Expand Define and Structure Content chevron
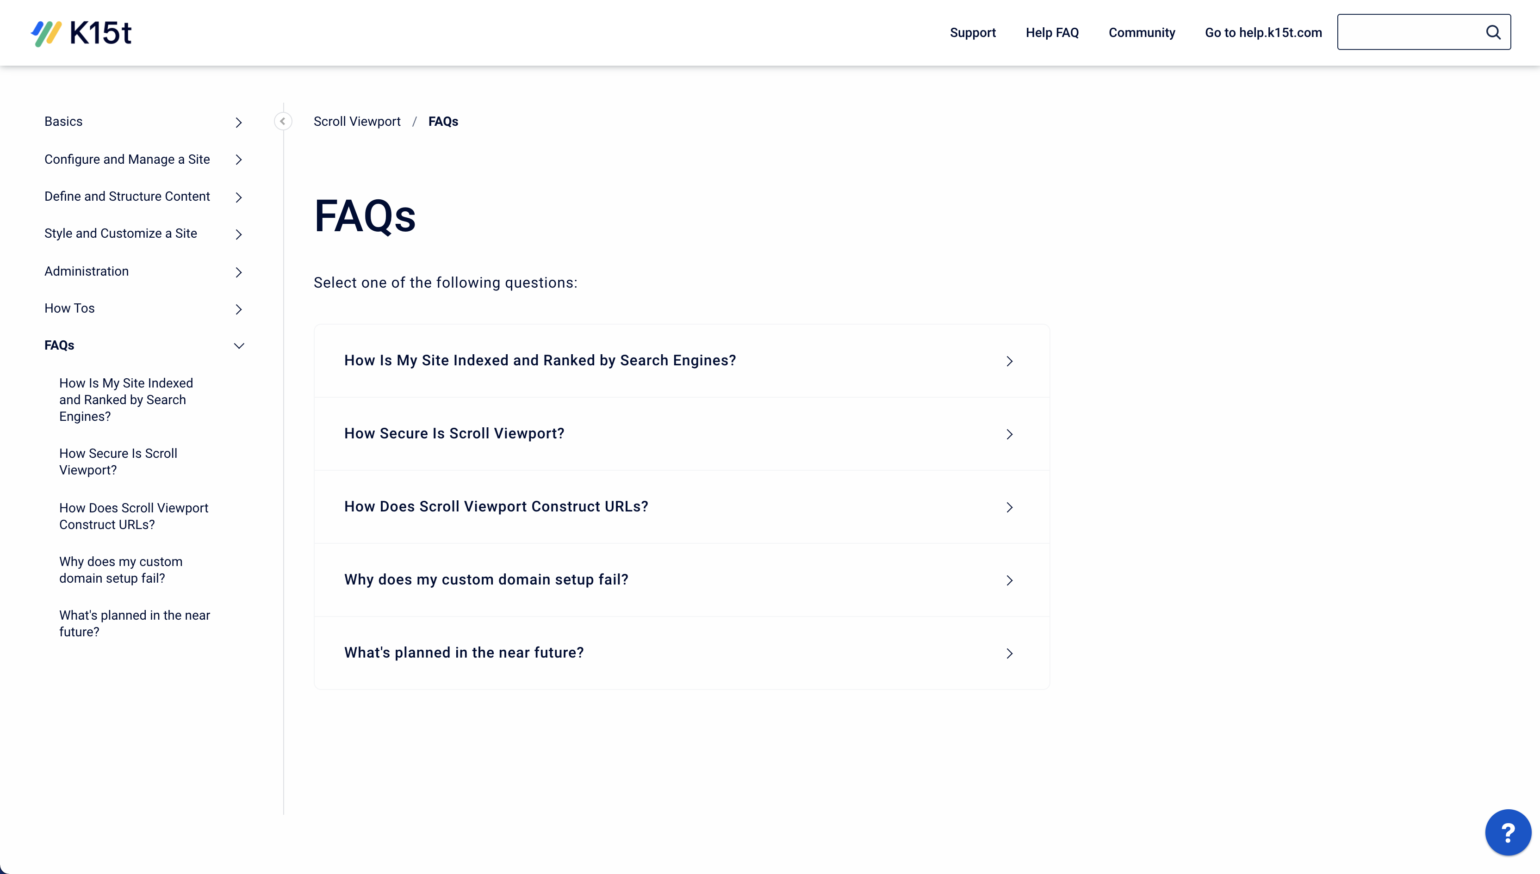The height and width of the screenshot is (874, 1540). click(238, 197)
